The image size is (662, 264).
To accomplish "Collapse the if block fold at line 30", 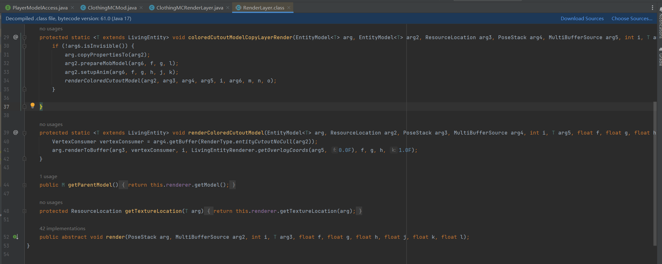I will pyautogui.click(x=24, y=46).
